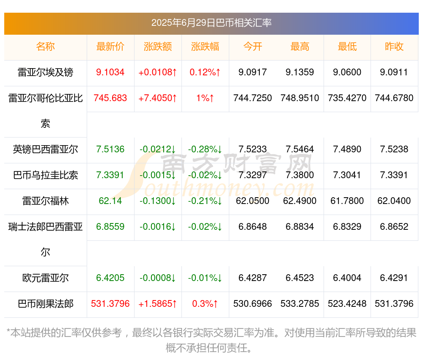Click change amount -0.0016↓
This screenshot has height=361, width=423.
tap(158, 227)
